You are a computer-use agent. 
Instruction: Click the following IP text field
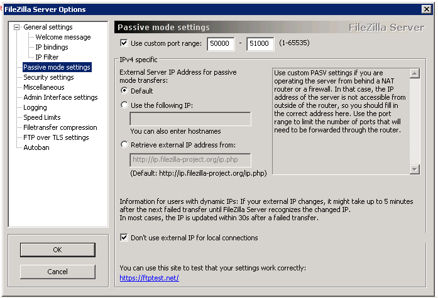click(190, 119)
